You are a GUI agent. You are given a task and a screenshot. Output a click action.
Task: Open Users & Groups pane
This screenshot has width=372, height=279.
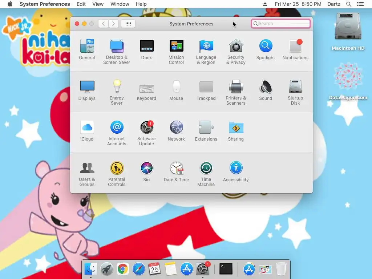(x=87, y=174)
